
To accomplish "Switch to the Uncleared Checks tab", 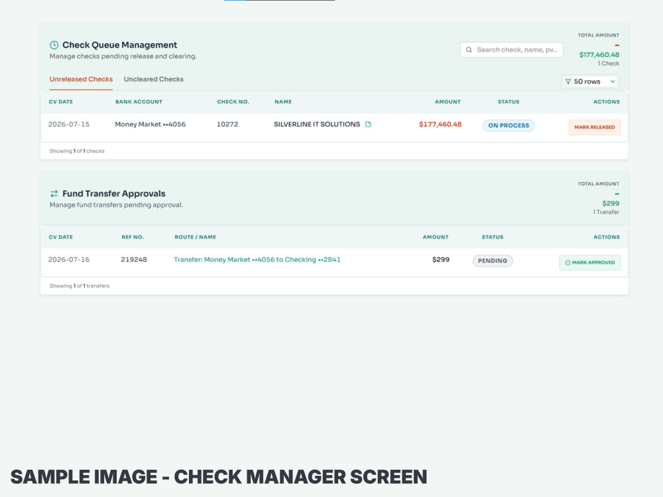I will click(x=154, y=79).
